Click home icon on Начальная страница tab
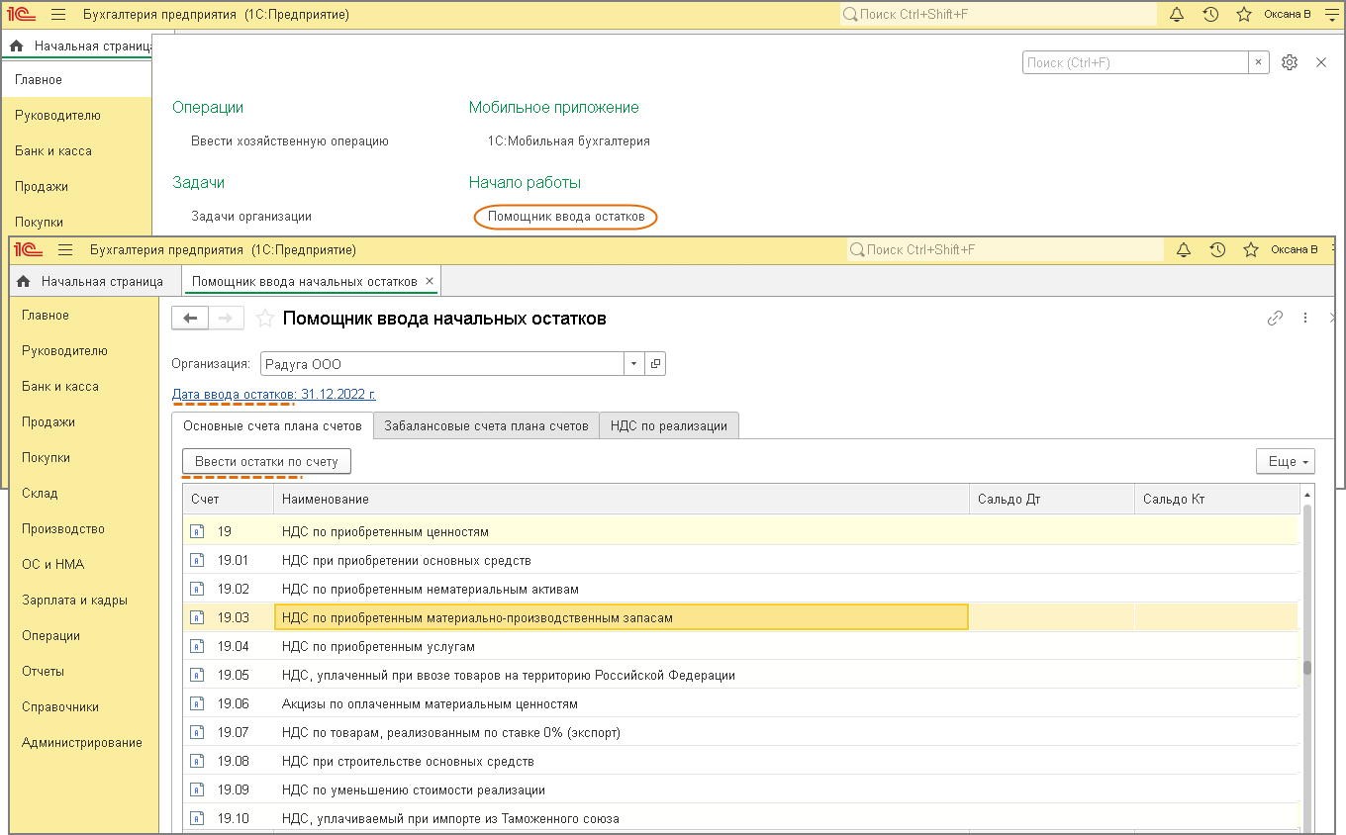This screenshot has height=835, width=1346. tap(24, 282)
